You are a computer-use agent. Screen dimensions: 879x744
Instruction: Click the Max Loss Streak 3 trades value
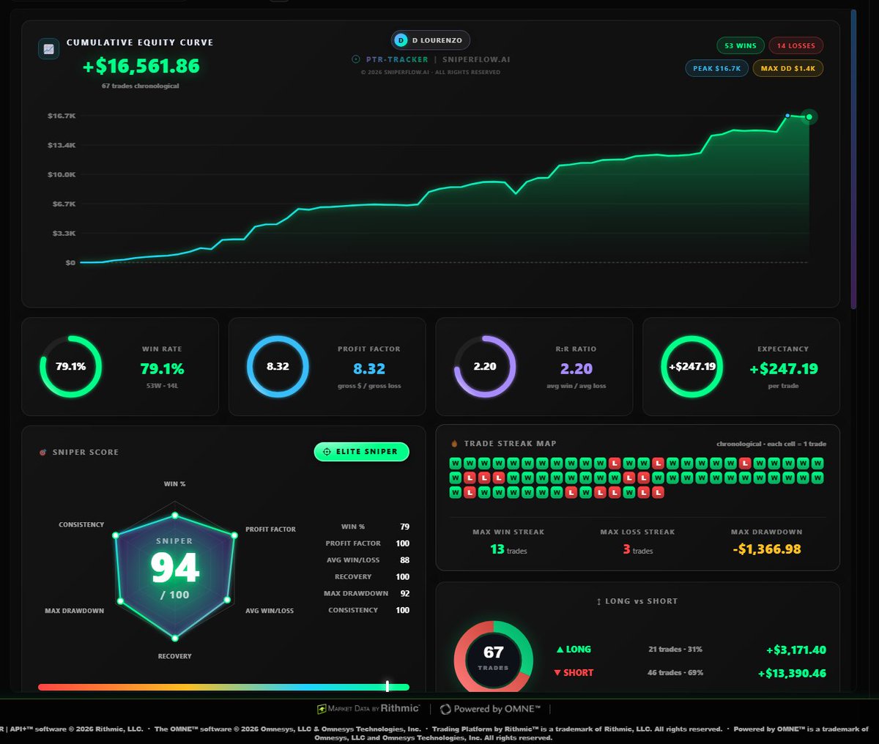point(637,549)
